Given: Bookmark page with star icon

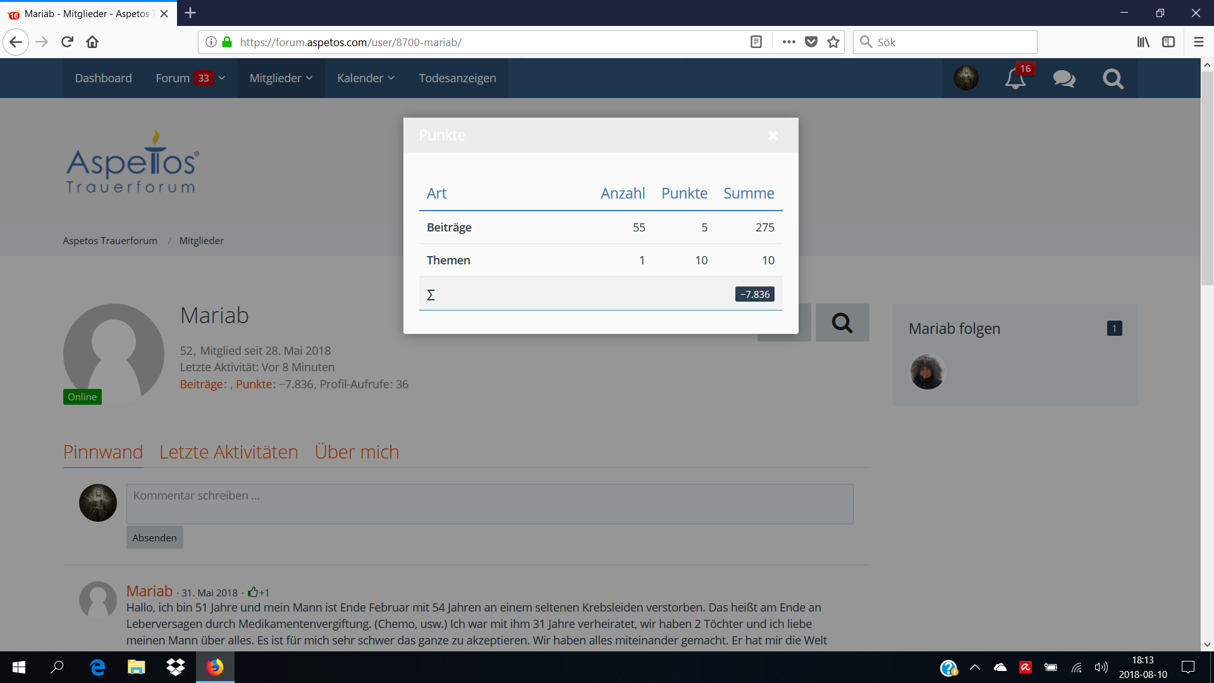Looking at the screenshot, I should 833,42.
